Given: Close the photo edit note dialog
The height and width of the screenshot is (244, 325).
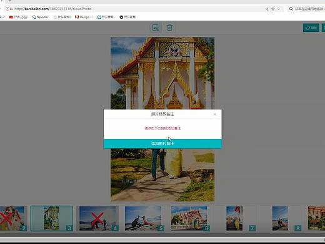Looking at the screenshot, I should [x=215, y=114].
